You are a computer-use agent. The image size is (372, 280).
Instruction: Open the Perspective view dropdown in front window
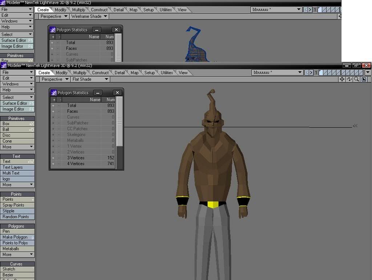coord(55,79)
